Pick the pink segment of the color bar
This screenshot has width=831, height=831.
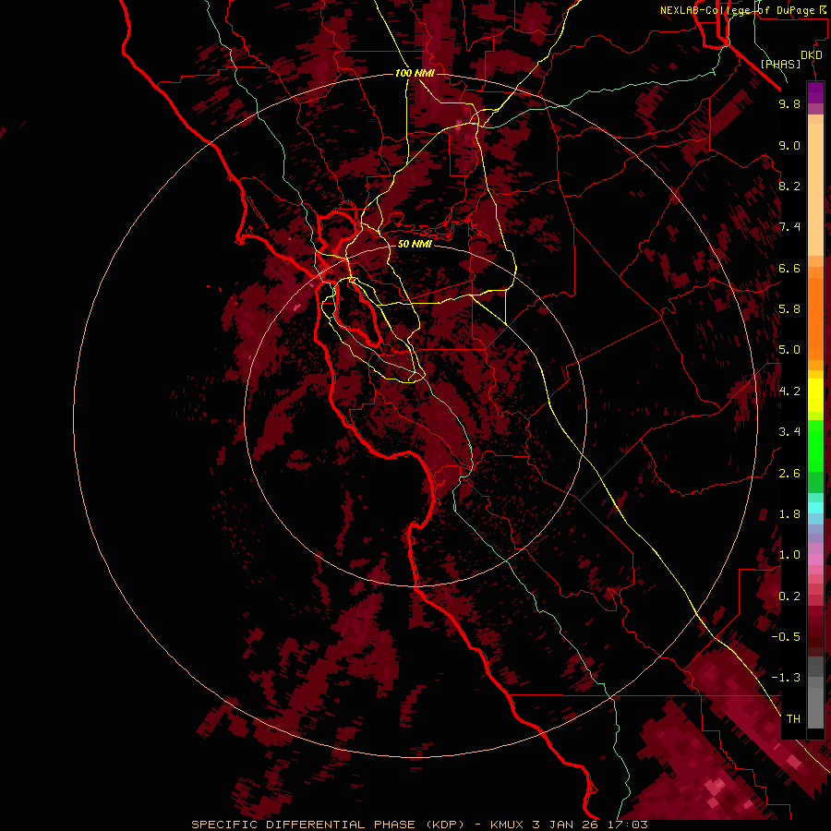[x=815, y=560]
